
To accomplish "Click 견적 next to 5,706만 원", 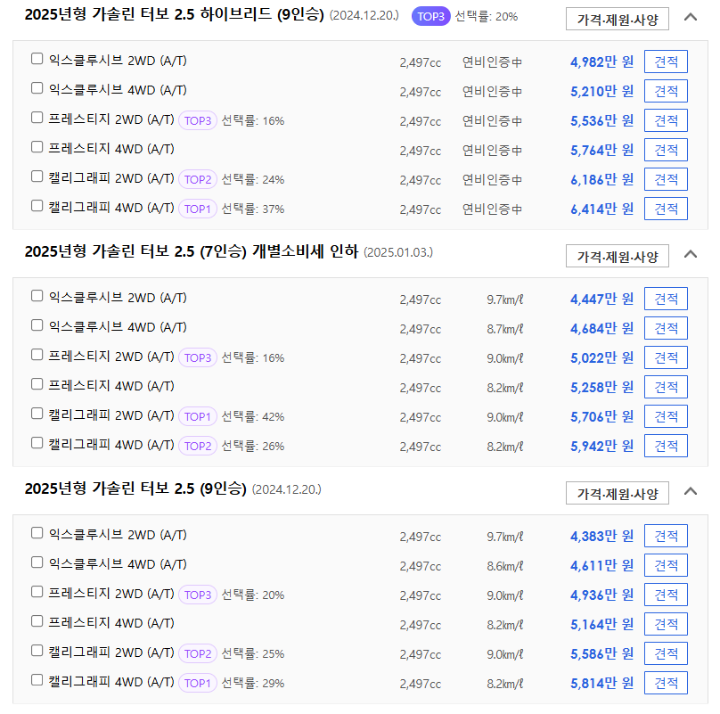I will click(x=666, y=416).
